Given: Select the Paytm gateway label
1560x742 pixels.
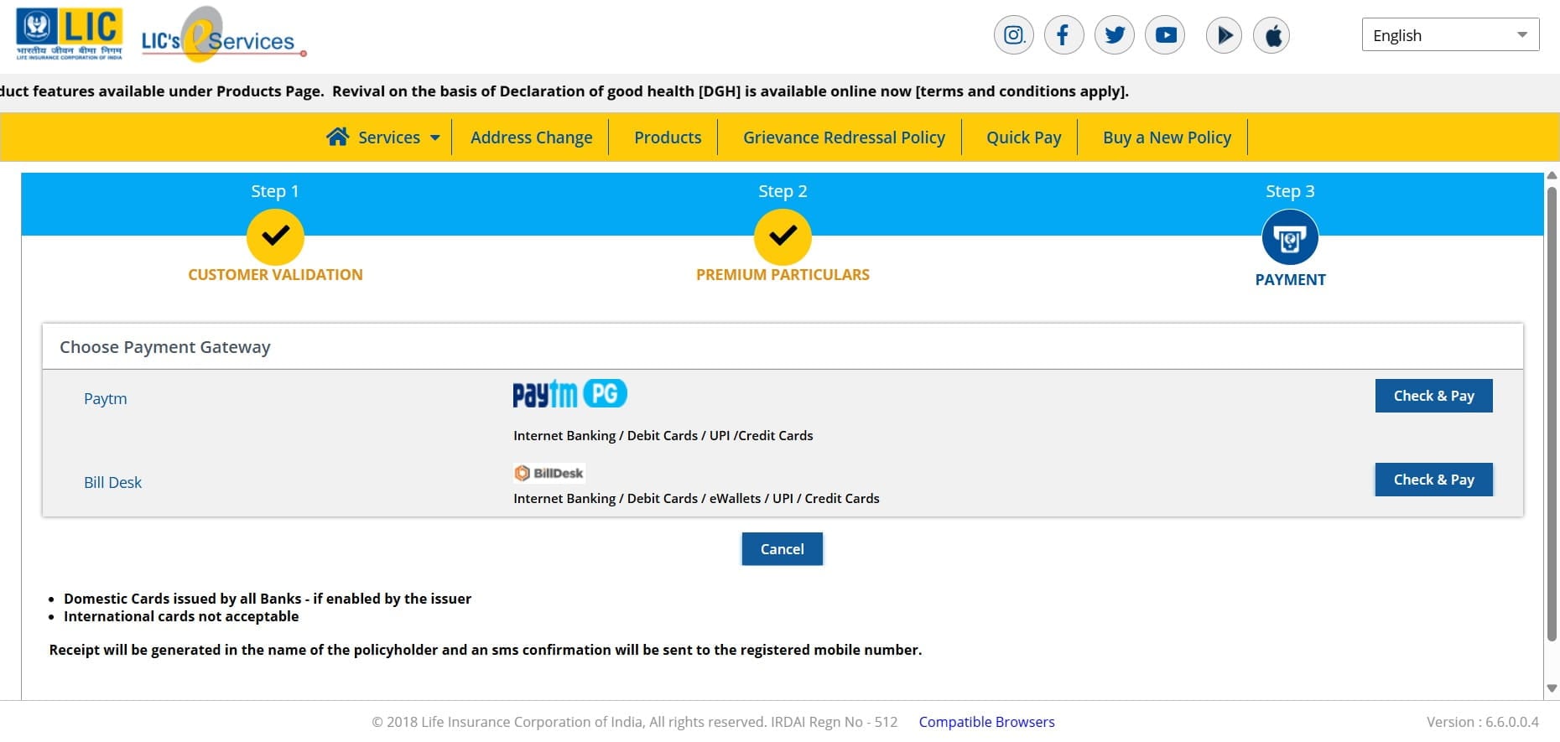Looking at the screenshot, I should 106,398.
